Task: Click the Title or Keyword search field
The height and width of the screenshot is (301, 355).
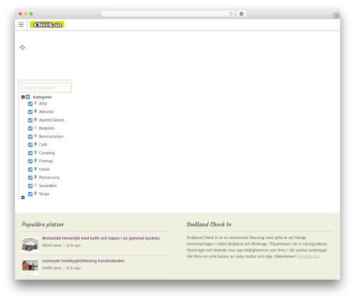Action: pos(46,88)
